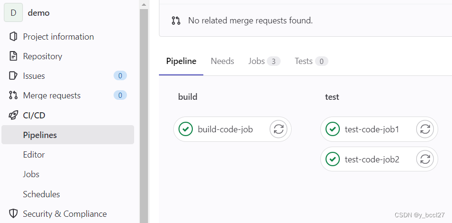Screen dimensions: 452x223
Task: Switch to the Needs tab
Action: pyautogui.click(x=222, y=61)
